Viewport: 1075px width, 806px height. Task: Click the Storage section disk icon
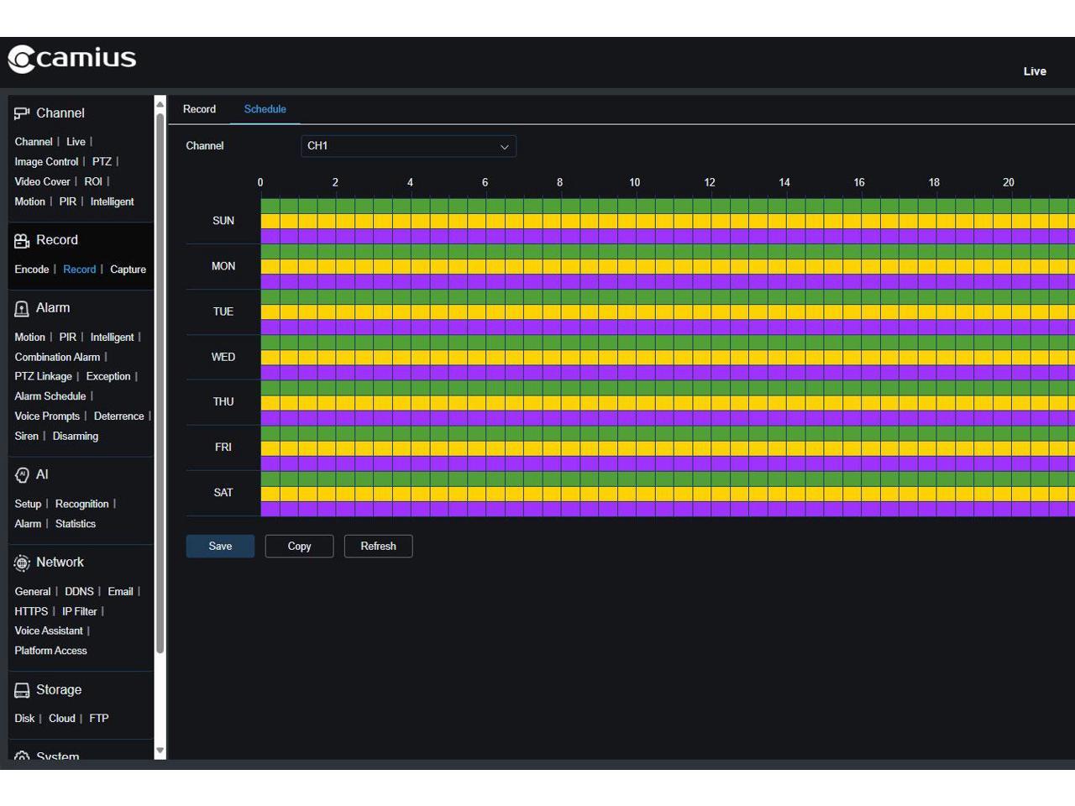[22, 690]
